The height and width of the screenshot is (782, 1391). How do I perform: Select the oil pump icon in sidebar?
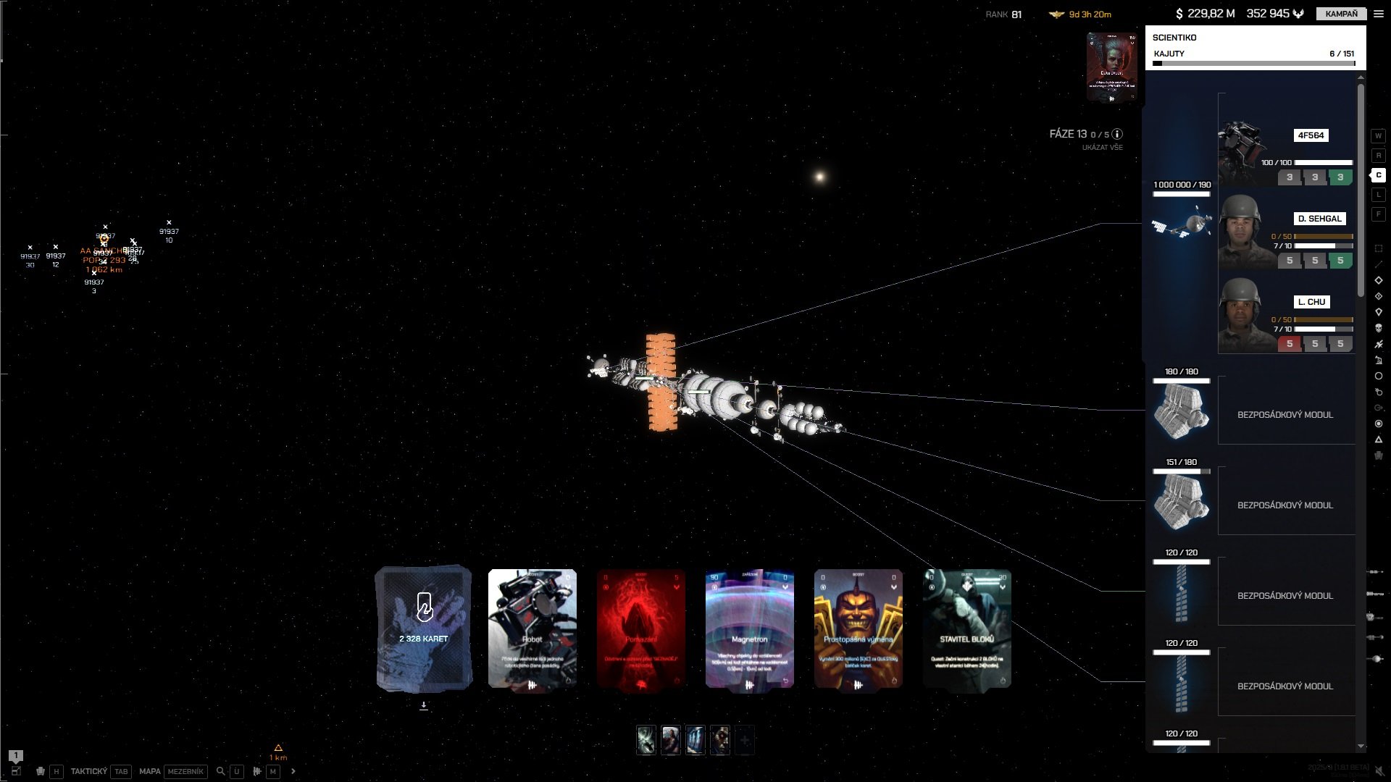[1378, 360]
